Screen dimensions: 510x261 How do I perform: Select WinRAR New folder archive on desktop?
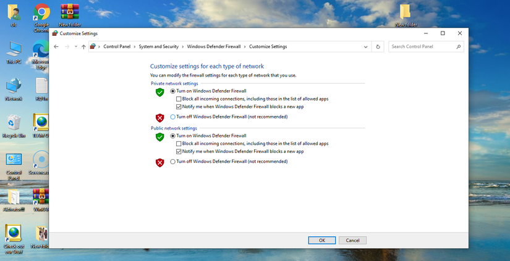(70, 15)
